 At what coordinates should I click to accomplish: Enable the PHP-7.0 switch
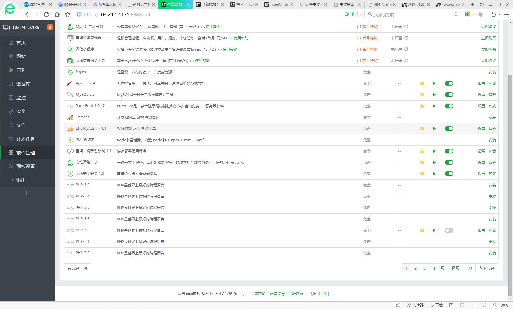(x=449, y=230)
